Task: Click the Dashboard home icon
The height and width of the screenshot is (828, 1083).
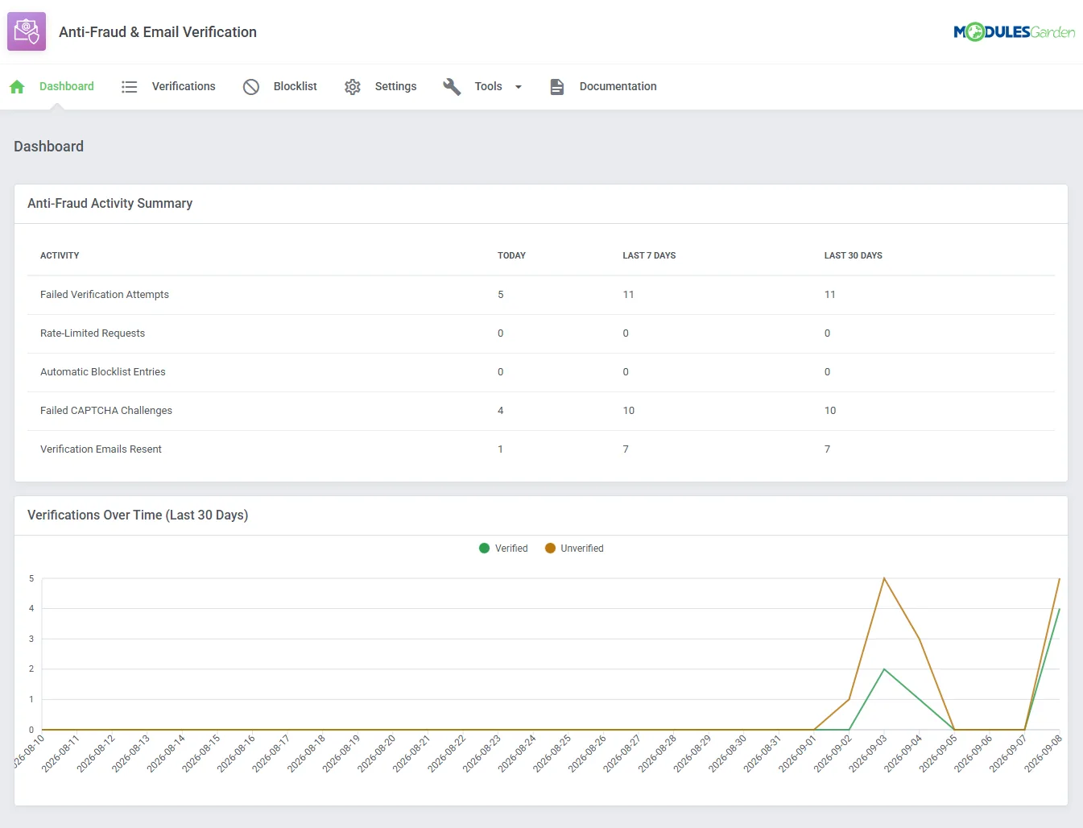Action: (17, 87)
